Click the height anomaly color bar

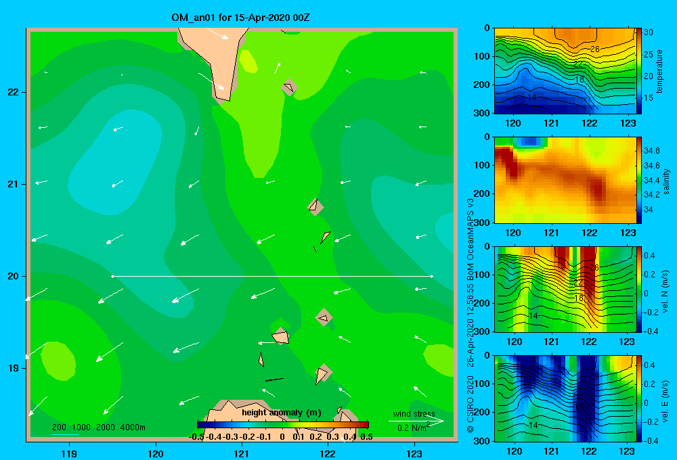coord(283,425)
